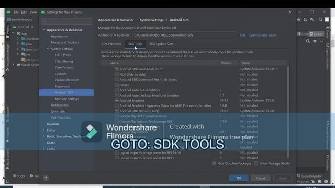Click the Search Everywhere magnifier in main toolbar
The image size is (335, 188).
coord(320,20)
